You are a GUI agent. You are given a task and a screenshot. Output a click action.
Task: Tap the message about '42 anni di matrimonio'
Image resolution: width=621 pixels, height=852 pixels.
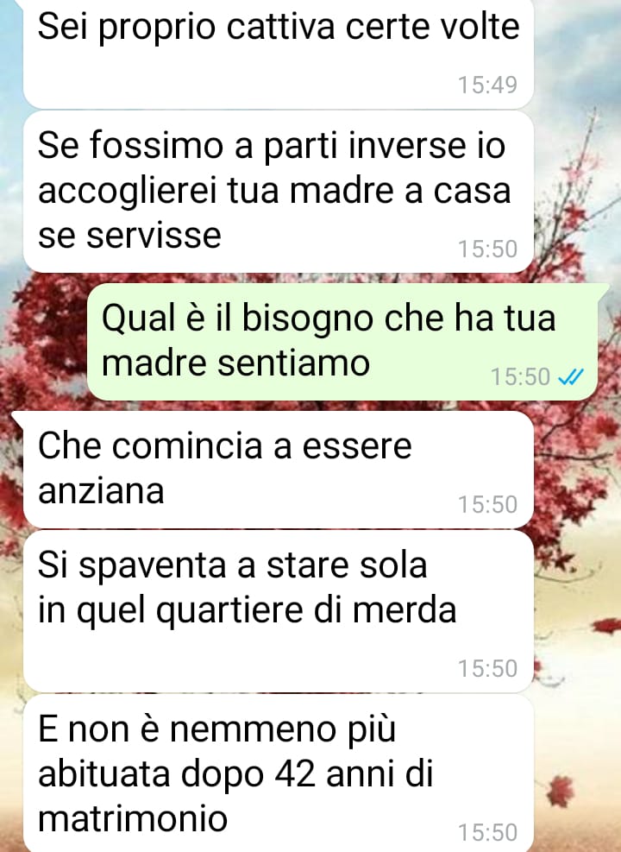[279, 774]
